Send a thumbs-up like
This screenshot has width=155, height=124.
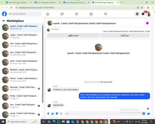point(148,114)
